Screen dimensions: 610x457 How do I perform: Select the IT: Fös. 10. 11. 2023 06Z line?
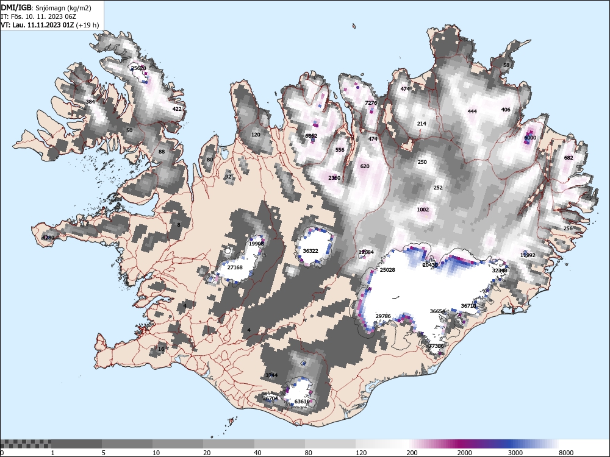point(38,16)
